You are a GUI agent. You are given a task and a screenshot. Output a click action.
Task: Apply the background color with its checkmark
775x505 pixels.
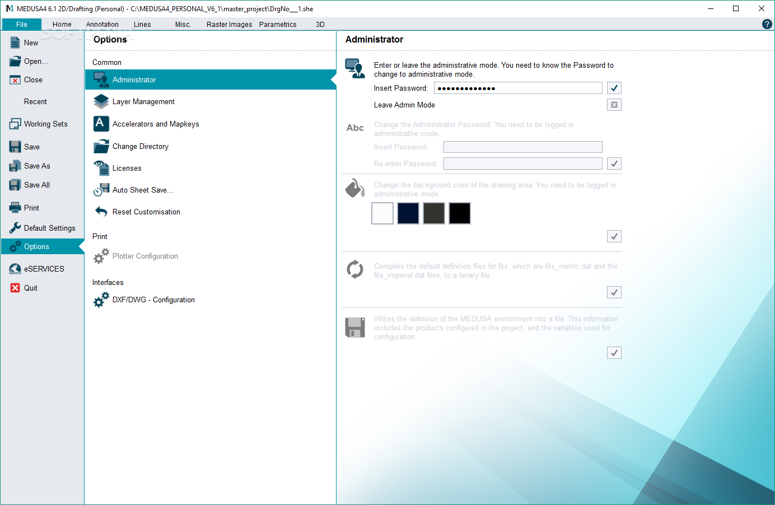click(x=614, y=236)
